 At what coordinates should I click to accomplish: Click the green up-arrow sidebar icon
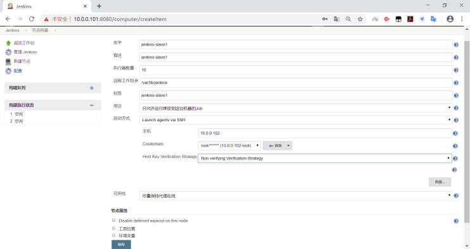tap(8, 43)
